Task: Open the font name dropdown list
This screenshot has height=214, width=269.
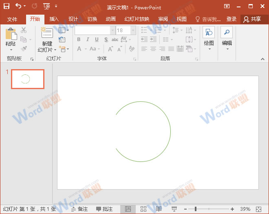Action: [x=112, y=31]
